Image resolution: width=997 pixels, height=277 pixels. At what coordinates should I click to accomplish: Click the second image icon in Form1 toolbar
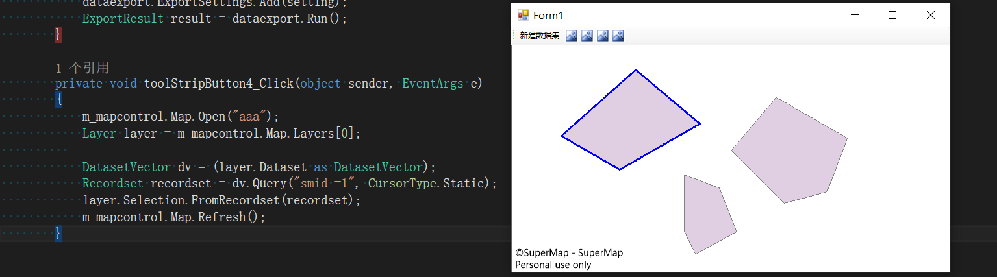587,36
